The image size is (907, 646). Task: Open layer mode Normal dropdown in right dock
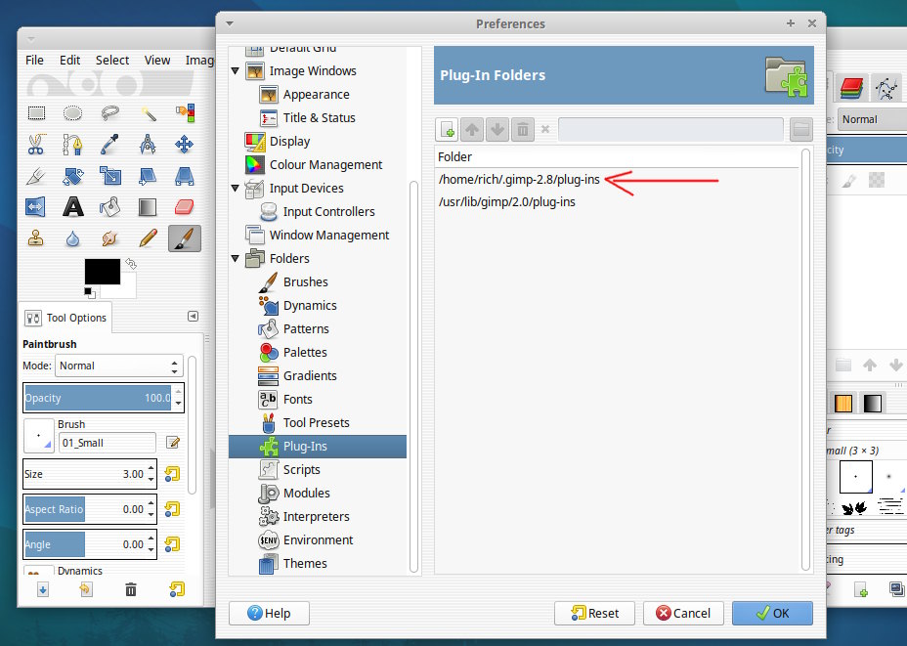point(872,119)
